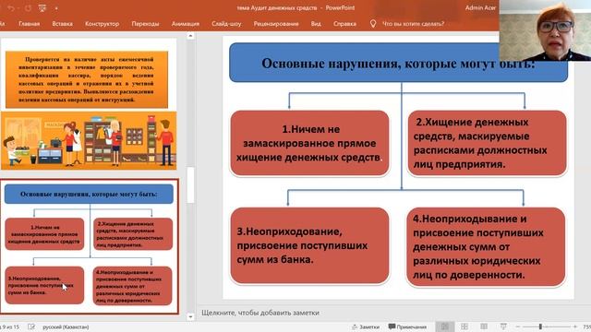591x332 pixels.
Task: Open the Слайд-шоу tab
Action: pos(226,24)
